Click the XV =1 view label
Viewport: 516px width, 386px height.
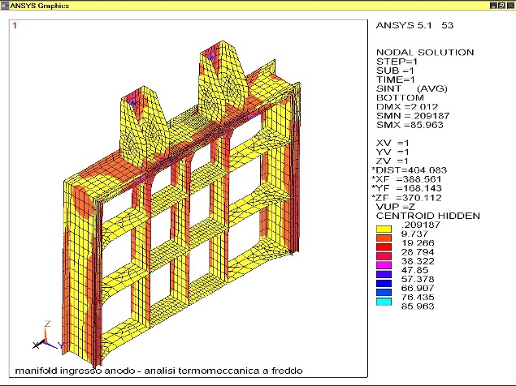392,144
